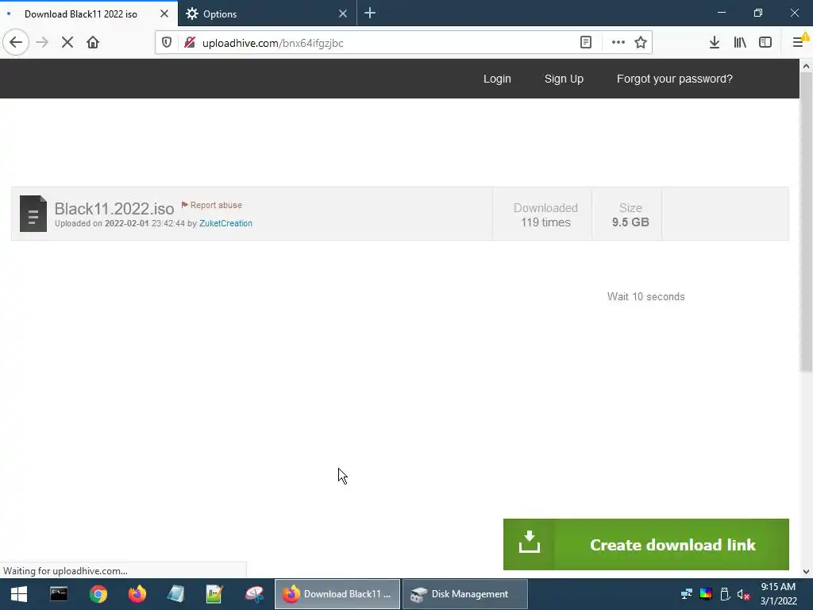Open uploader ZuketCreation profile link
Screen dimensions: 813x610
[x=225, y=223]
